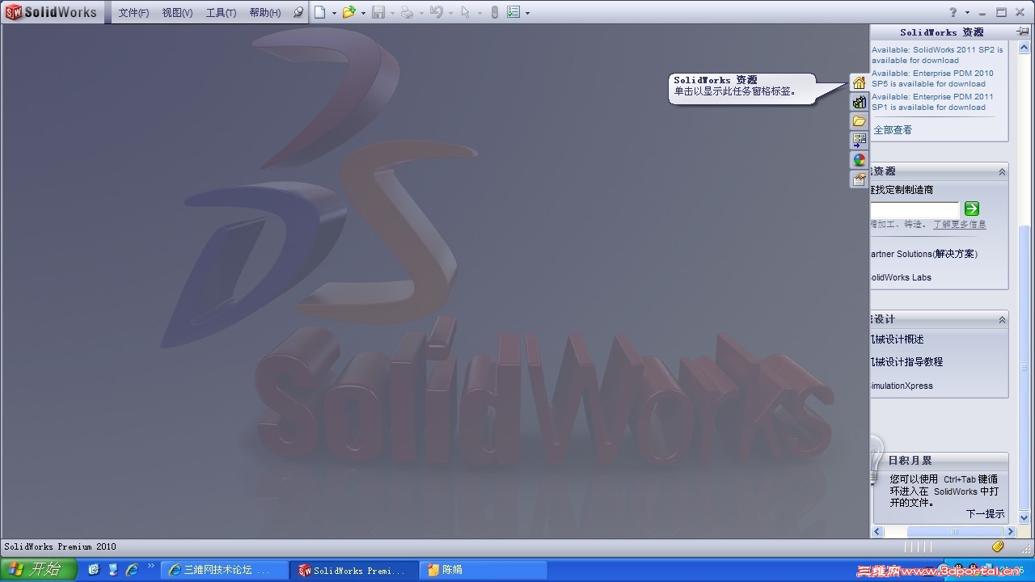This screenshot has width=1035, height=582.
Task: Open the Enterprise PDM 2011 SP1 notice
Action: (x=932, y=102)
